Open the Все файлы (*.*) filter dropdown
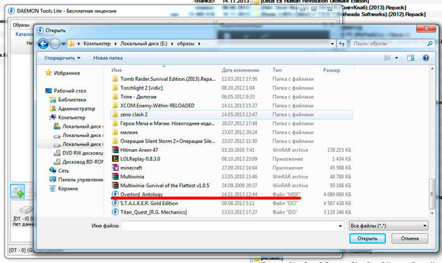The width and height of the screenshot is (442, 263). point(388,226)
